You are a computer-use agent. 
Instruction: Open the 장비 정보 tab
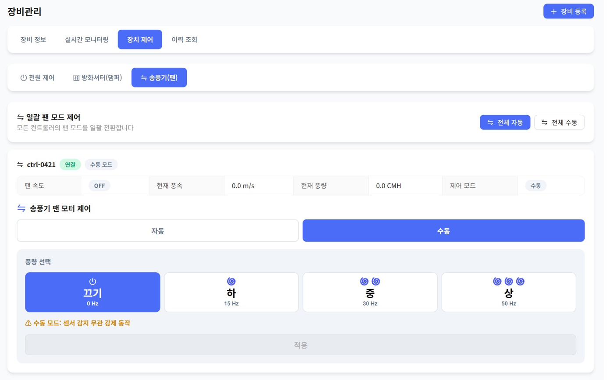click(x=33, y=39)
